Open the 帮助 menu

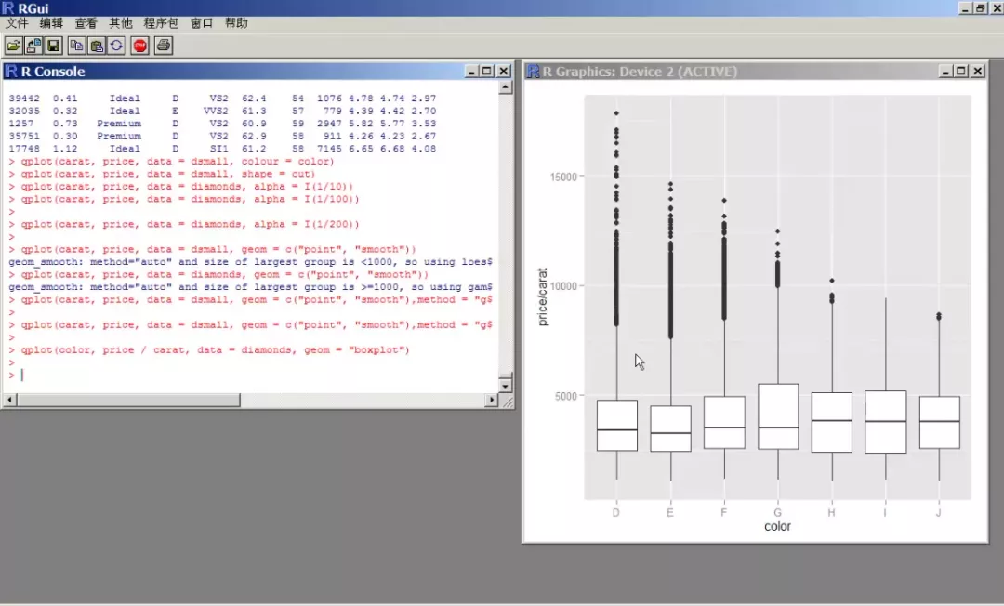click(x=236, y=23)
